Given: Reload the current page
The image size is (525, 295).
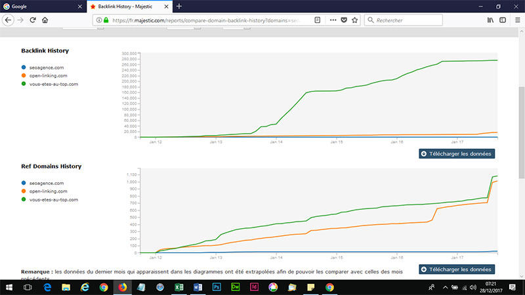Looking at the screenshot, I should (32, 20).
